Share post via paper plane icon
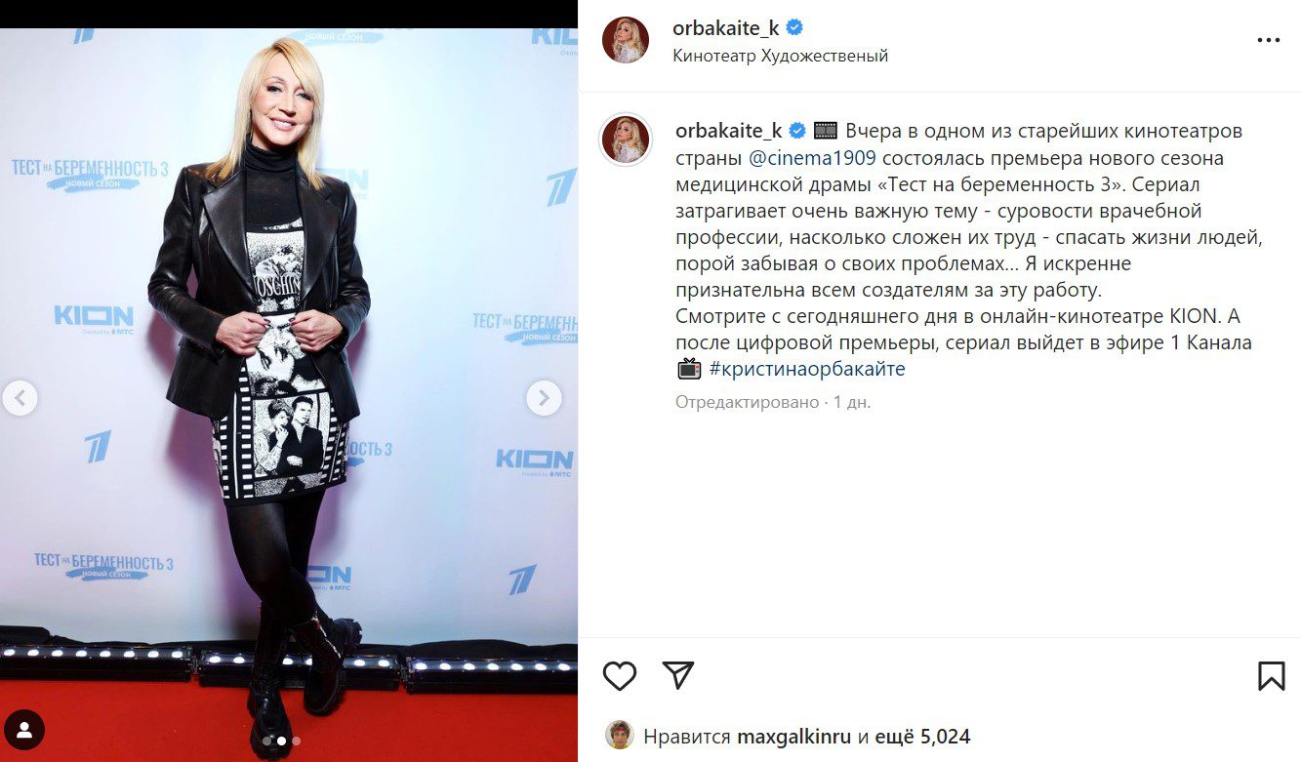 pyautogui.click(x=677, y=675)
